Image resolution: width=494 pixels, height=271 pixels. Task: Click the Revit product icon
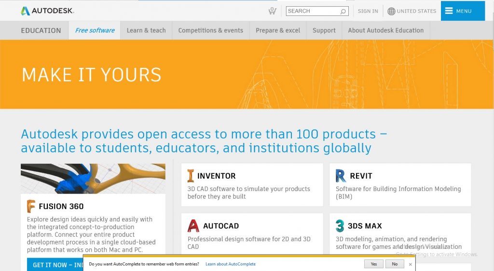pos(341,176)
